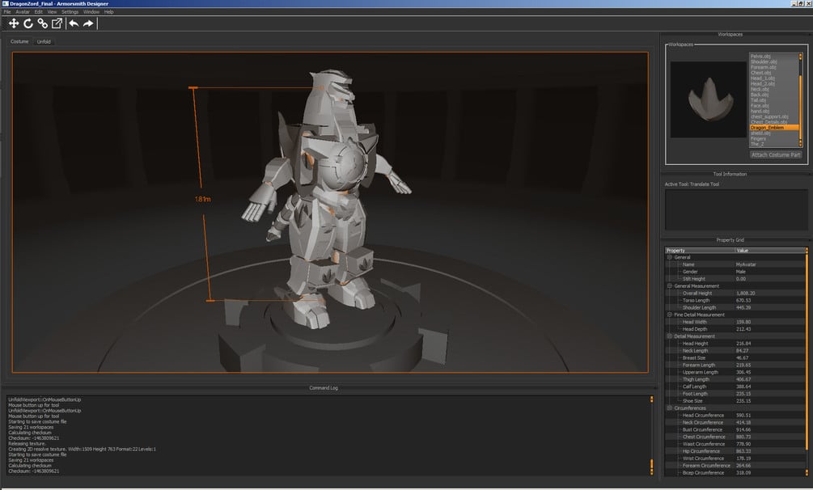Redo the last action
The height and width of the screenshot is (490, 813).
pos(88,23)
